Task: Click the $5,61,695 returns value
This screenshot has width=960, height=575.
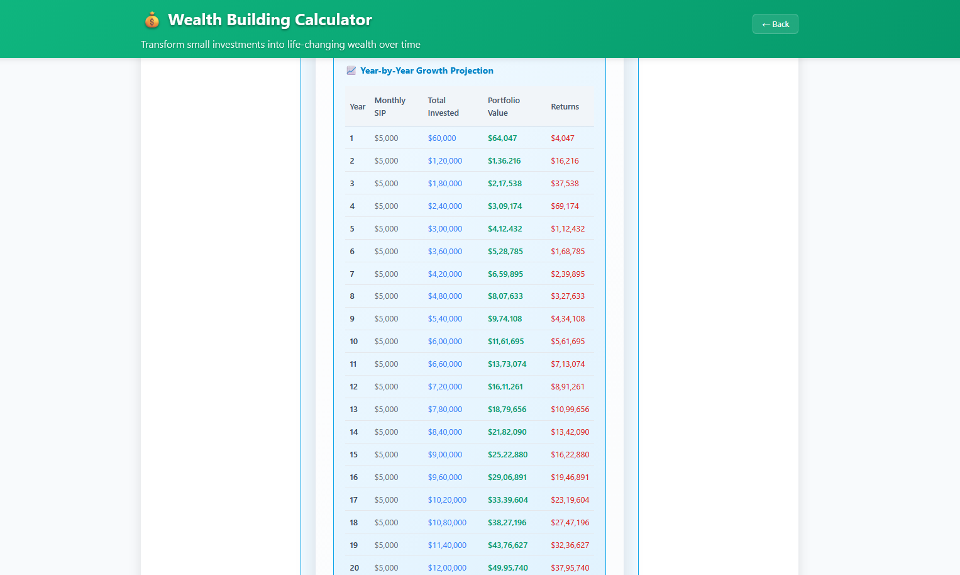Action: point(568,341)
